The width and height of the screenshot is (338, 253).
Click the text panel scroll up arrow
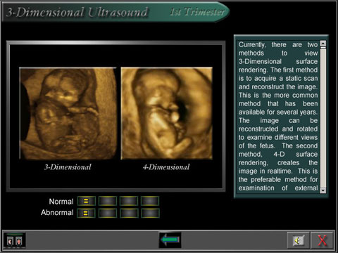click(x=323, y=43)
